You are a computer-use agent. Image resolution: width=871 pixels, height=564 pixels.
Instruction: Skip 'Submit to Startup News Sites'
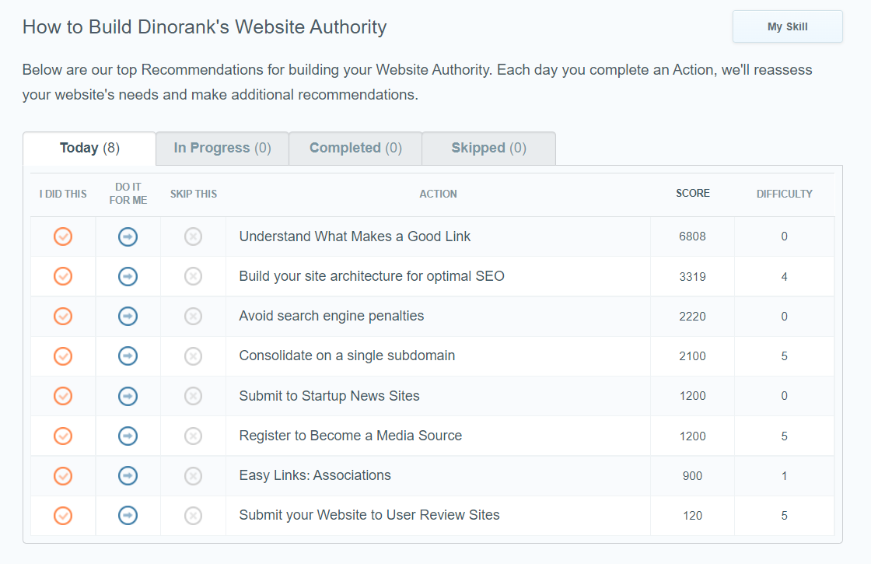(194, 396)
